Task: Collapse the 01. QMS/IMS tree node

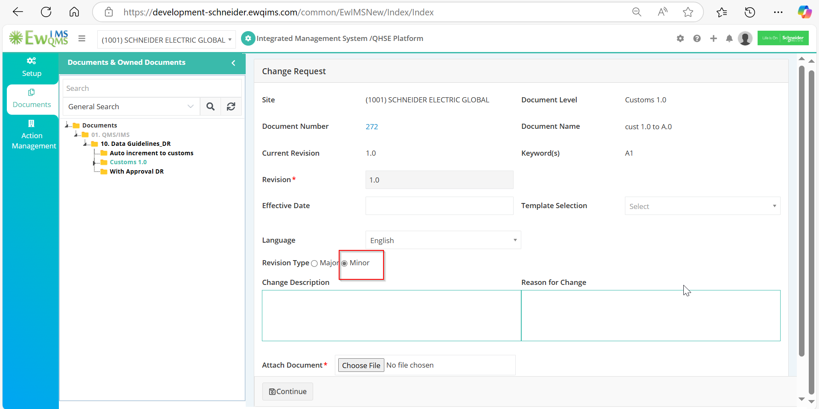Action: [x=76, y=135]
